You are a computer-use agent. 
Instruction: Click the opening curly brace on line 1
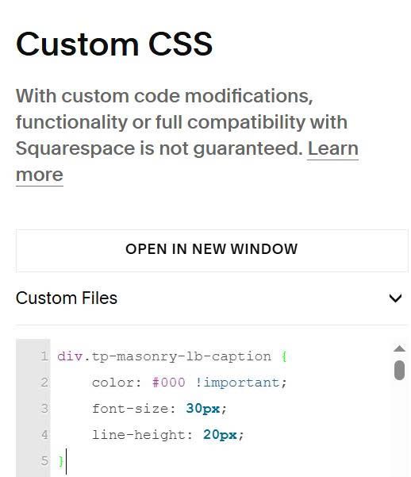(x=284, y=356)
